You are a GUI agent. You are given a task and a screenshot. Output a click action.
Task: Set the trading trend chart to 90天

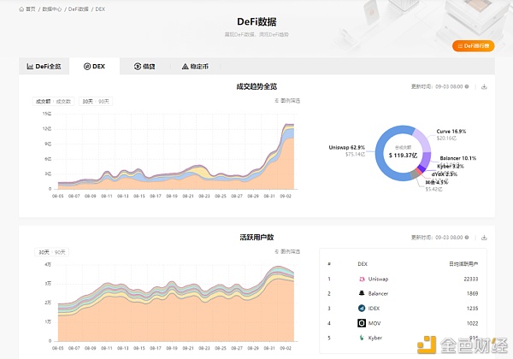pos(103,101)
